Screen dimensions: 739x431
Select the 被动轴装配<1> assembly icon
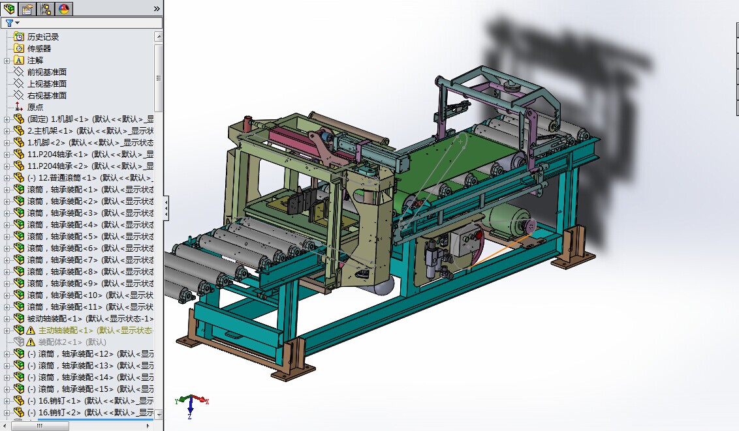coord(19,319)
